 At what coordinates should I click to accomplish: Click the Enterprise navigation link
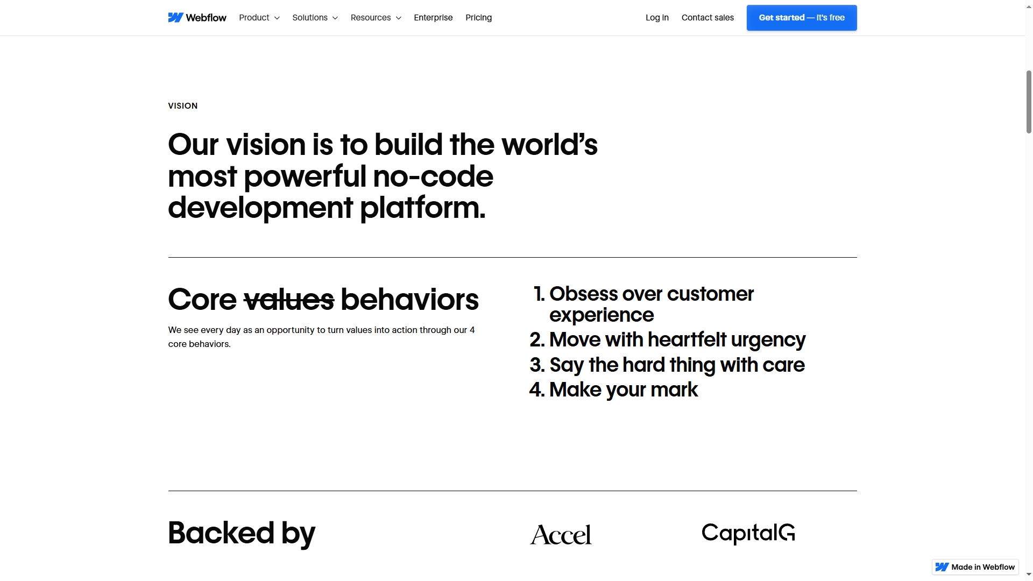(x=434, y=18)
